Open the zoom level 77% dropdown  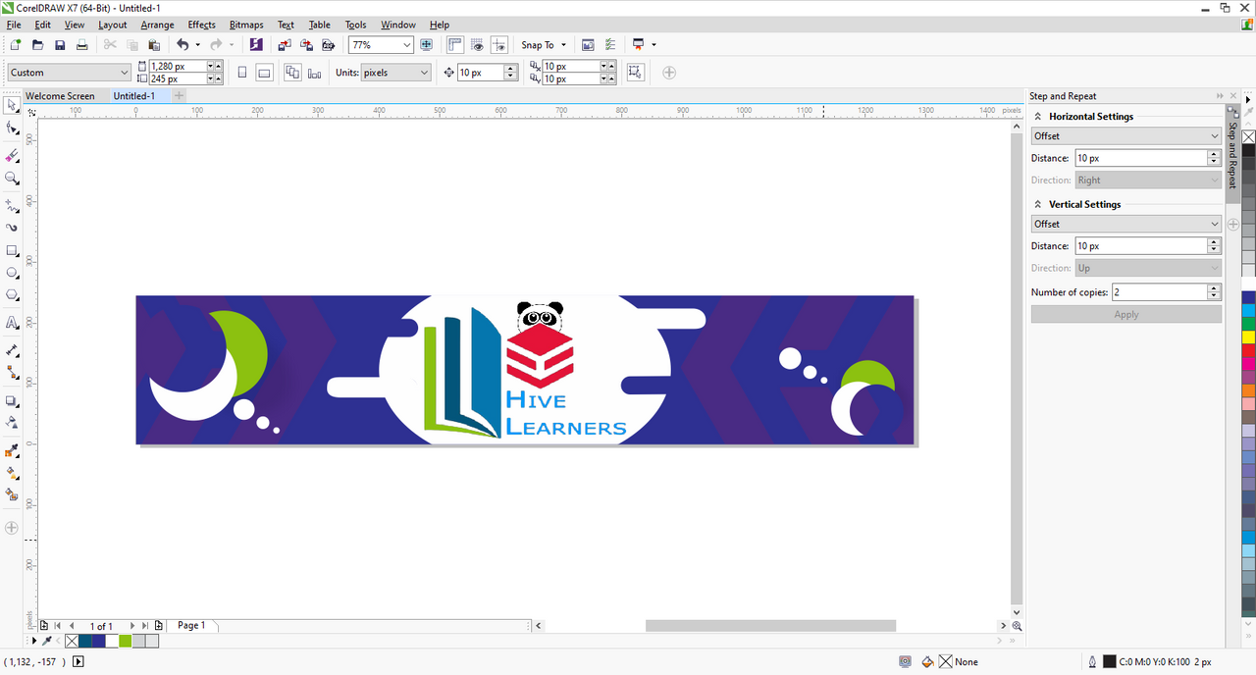click(406, 45)
